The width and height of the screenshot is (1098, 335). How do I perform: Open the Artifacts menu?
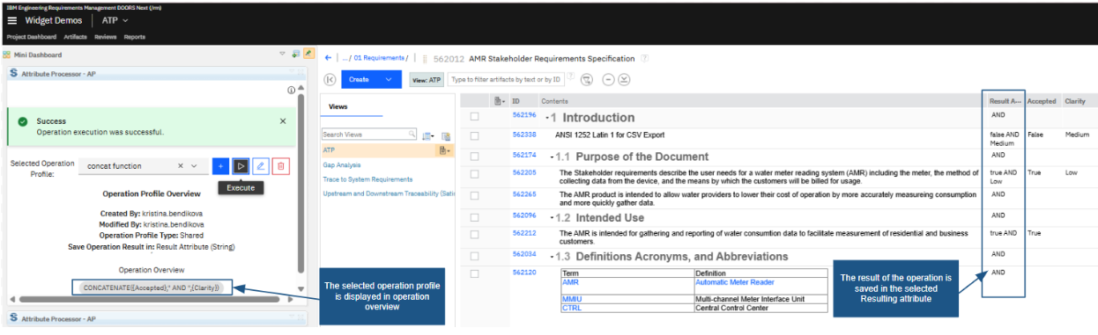click(76, 37)
